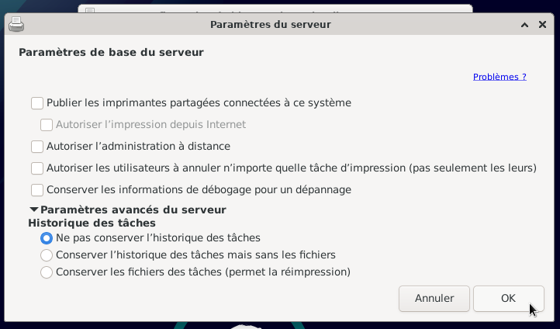Image resolution: width=560 pixels, height=329 pixels.
Task: Close the Paramètres du serveur dialog
Action: [542, 24]
